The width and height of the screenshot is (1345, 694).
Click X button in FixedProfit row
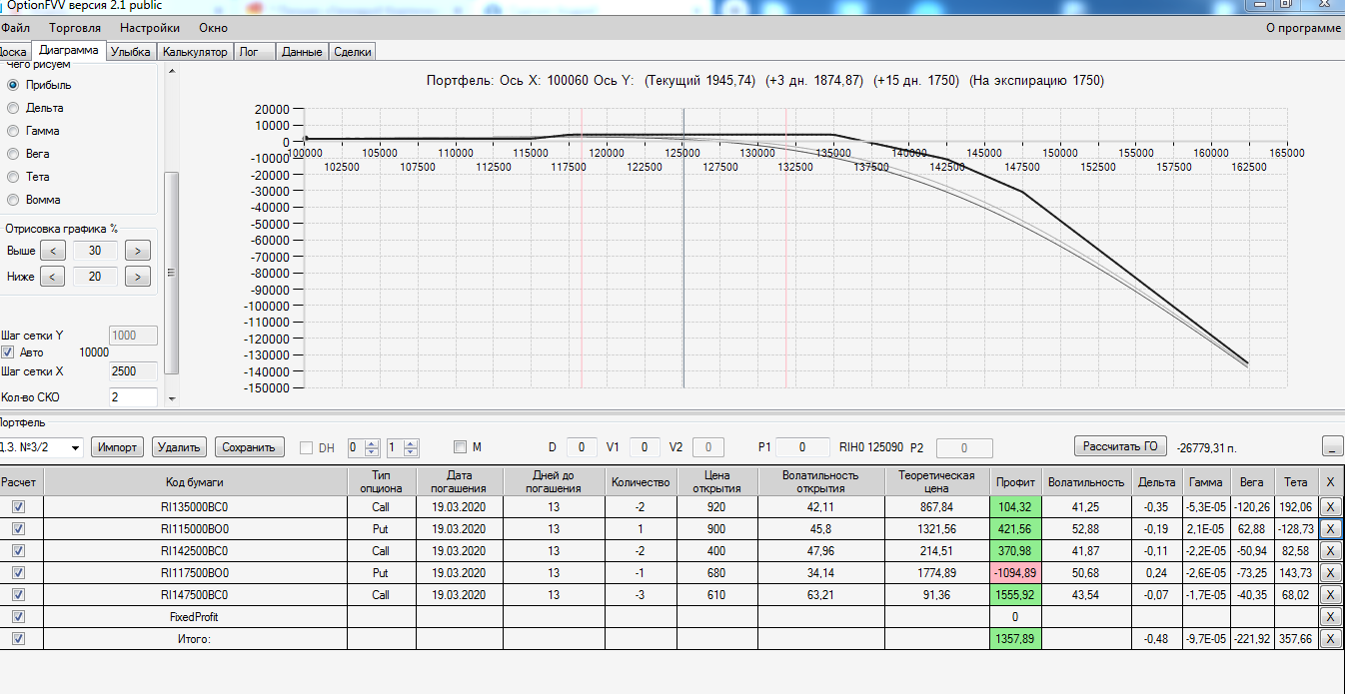(x=1330, y=617)
